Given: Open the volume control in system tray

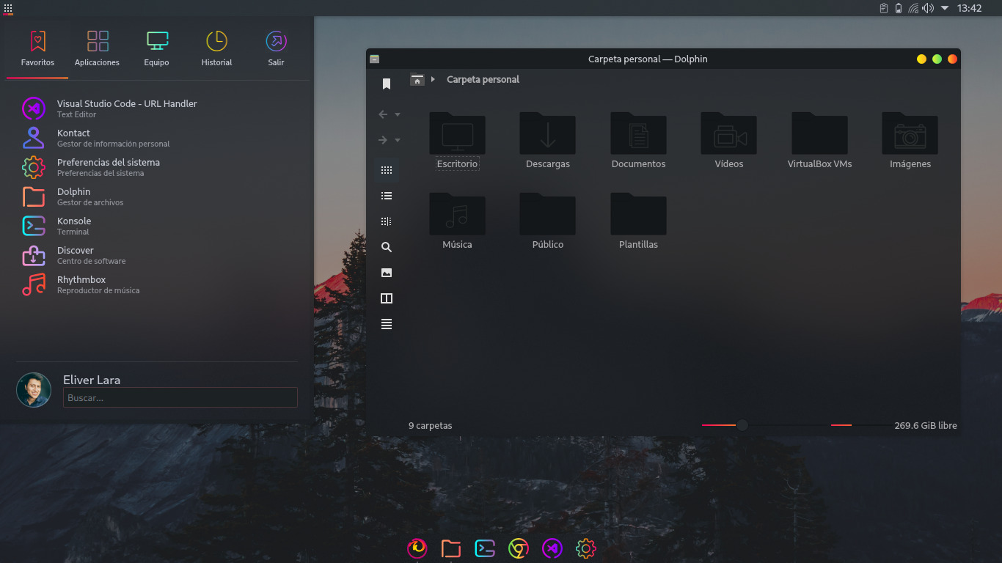Looking at the screenshot, I should [x=928, y=8].
